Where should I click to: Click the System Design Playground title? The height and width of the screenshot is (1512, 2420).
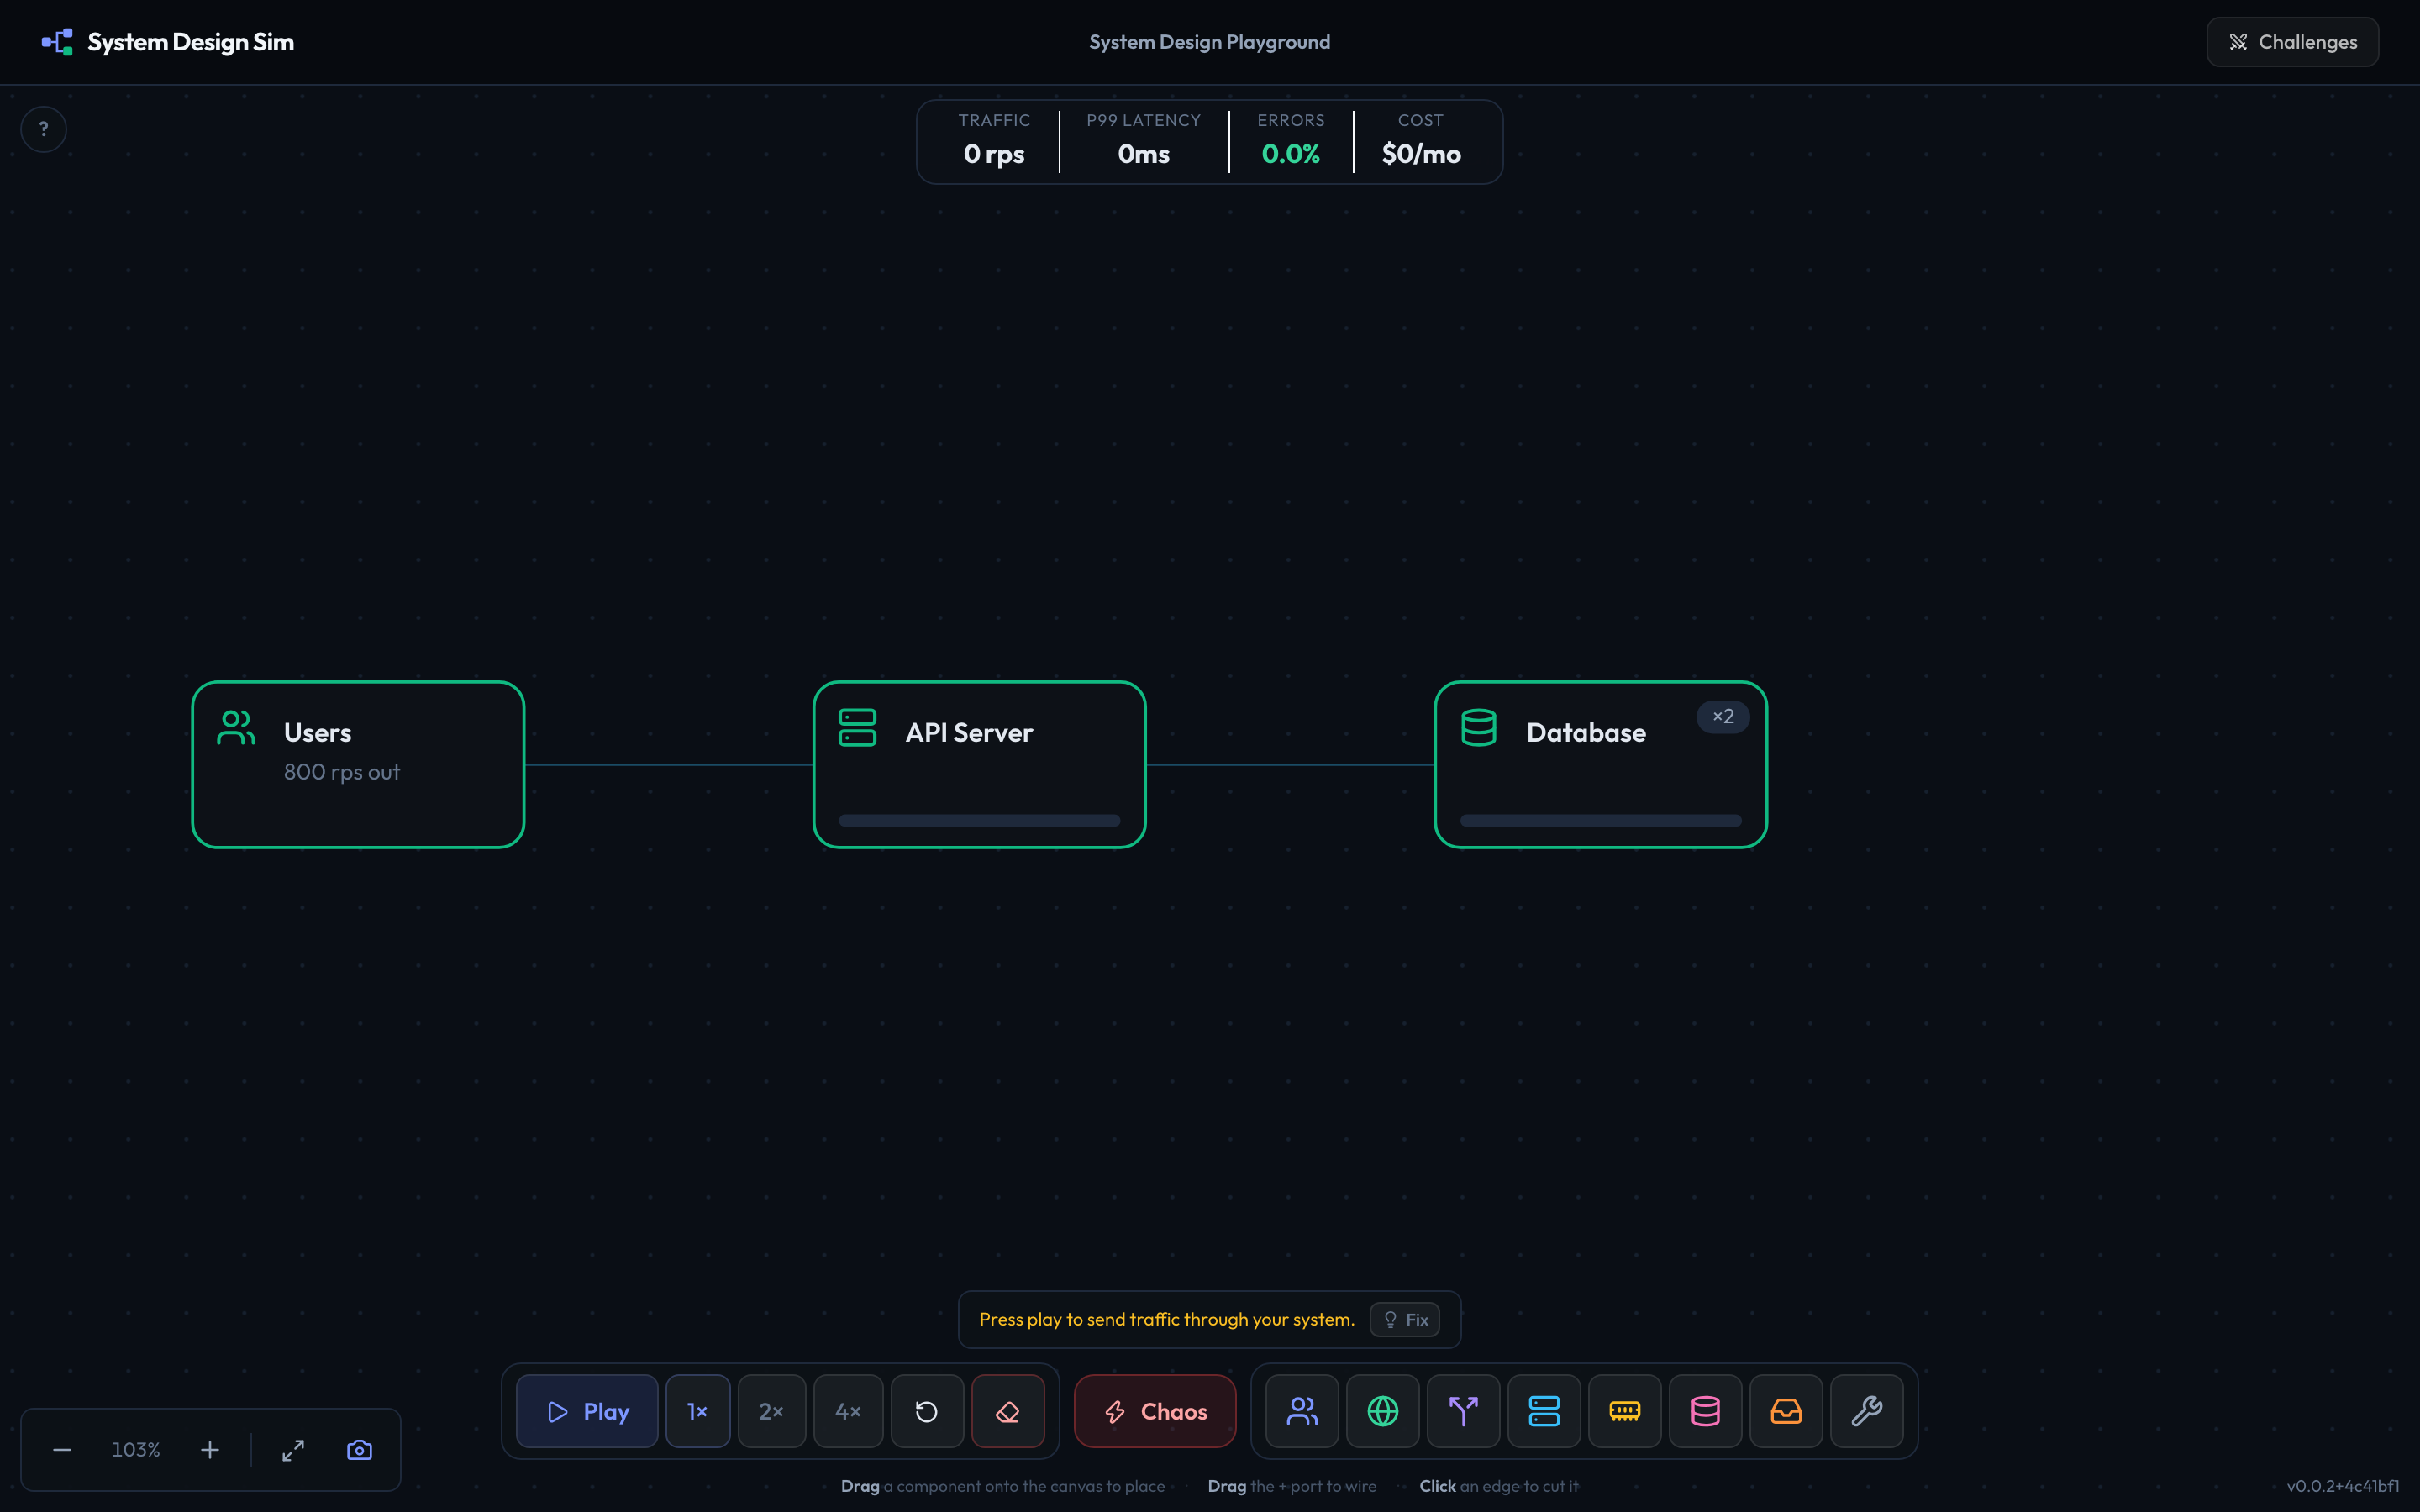tap(1210, 42)
